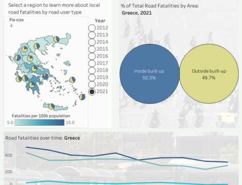The width and height of the screenshot is (242, 185).
Task: Choose year 2014 in the Year filter
Action: [x=92, y=42]
